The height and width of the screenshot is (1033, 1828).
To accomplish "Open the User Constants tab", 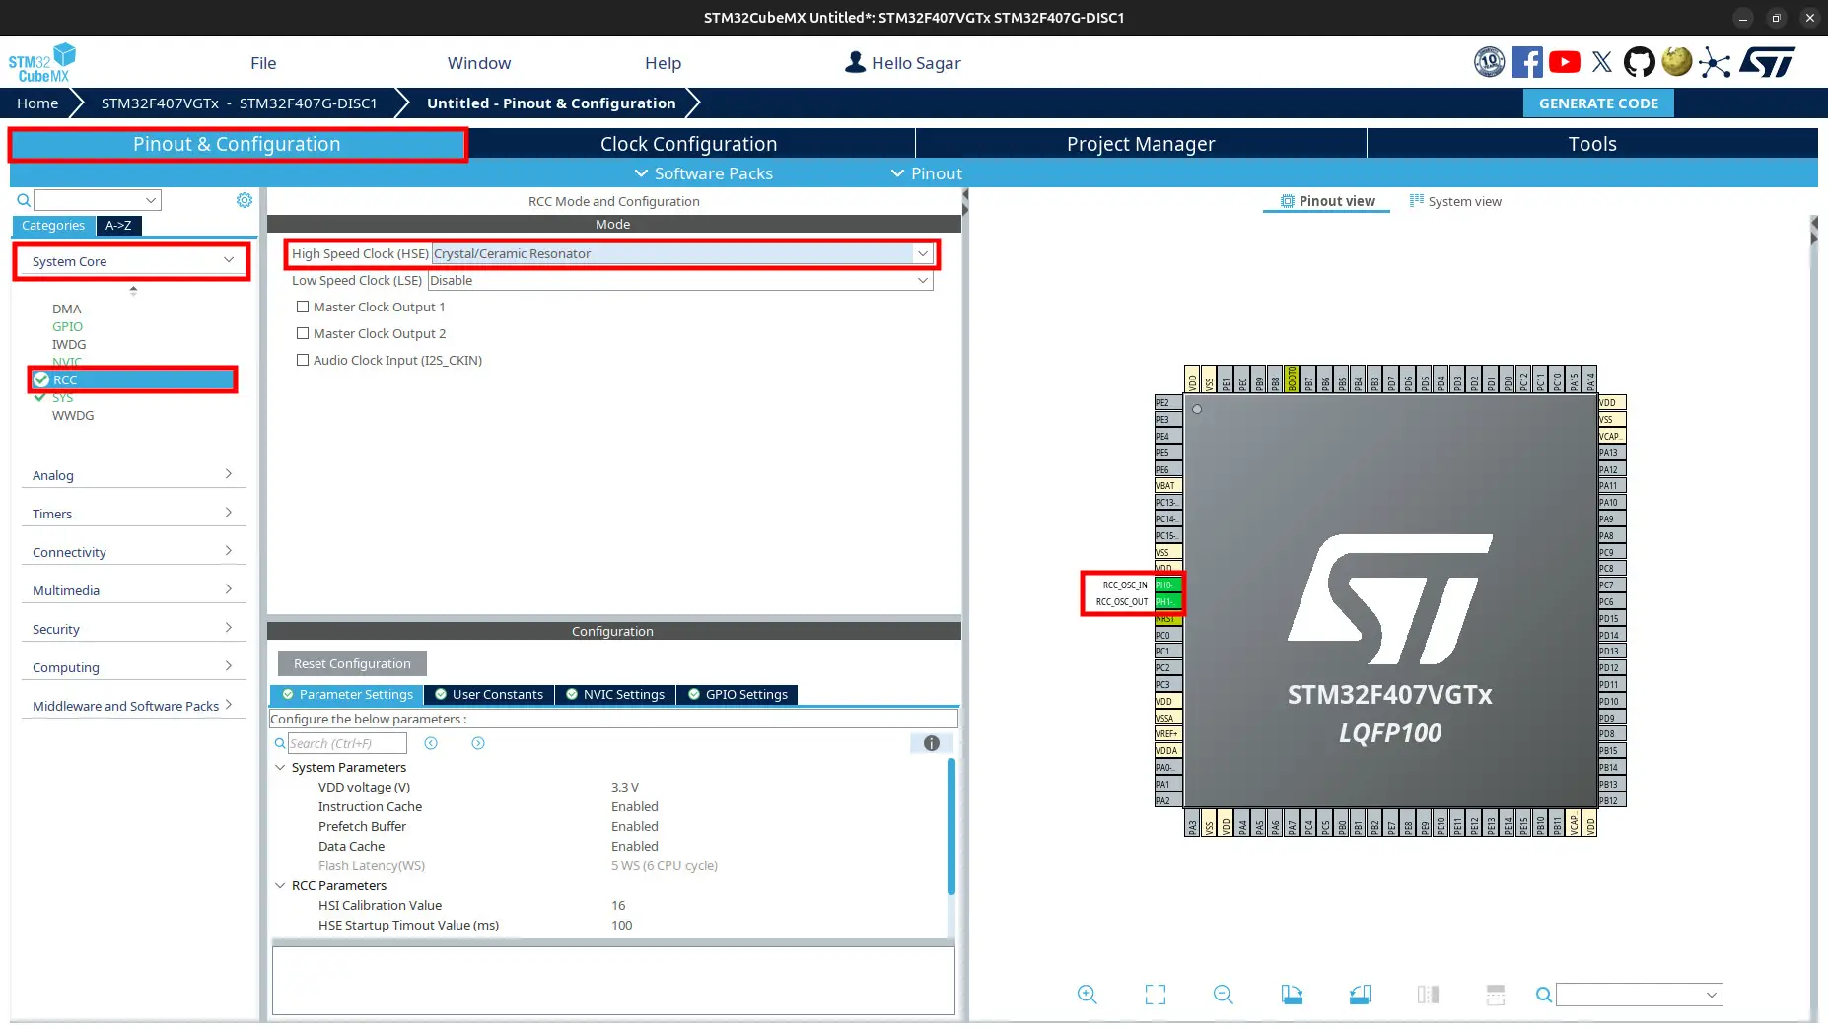I will (489, 695).
